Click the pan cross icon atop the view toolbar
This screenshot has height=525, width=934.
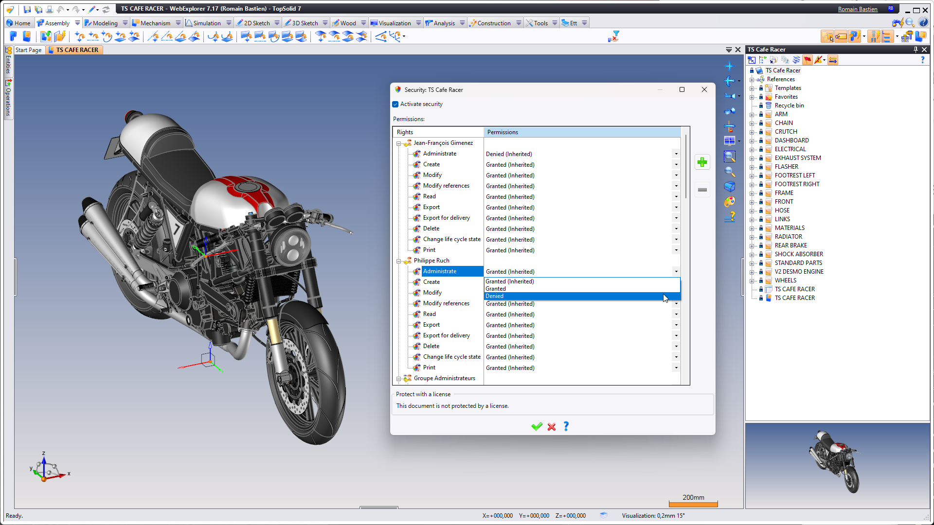click(729, 66)
